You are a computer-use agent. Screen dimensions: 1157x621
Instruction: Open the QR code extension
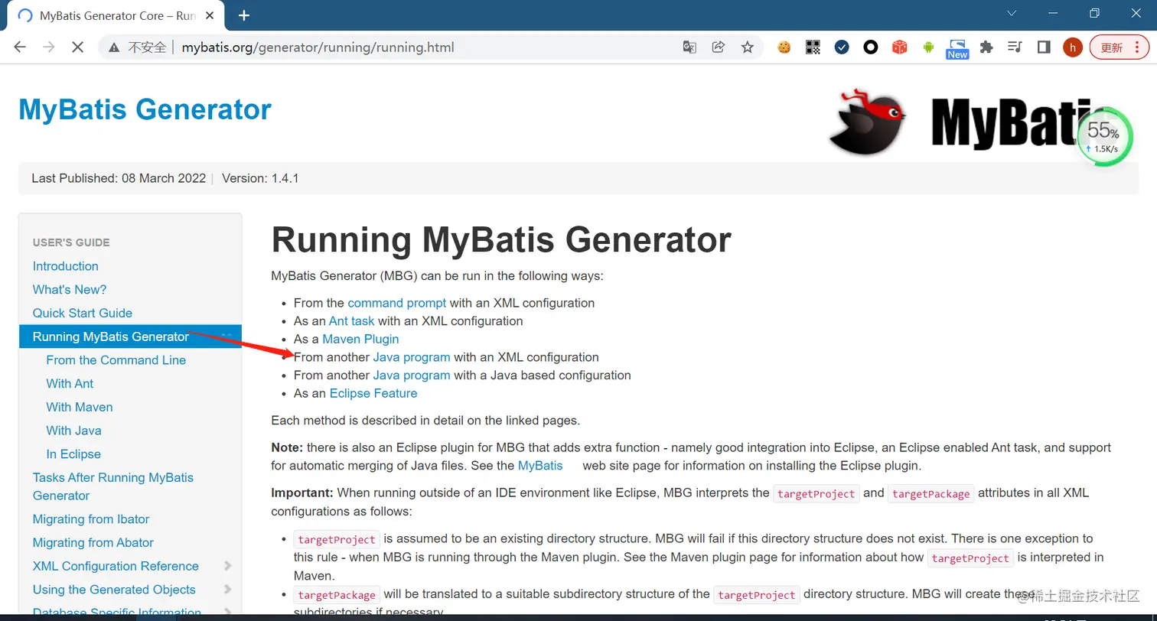[813, 47]
